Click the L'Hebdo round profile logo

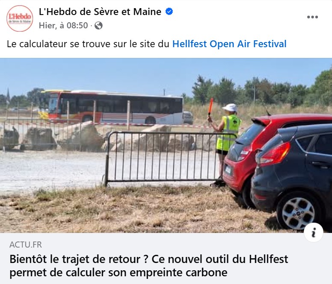pos(20,18)
